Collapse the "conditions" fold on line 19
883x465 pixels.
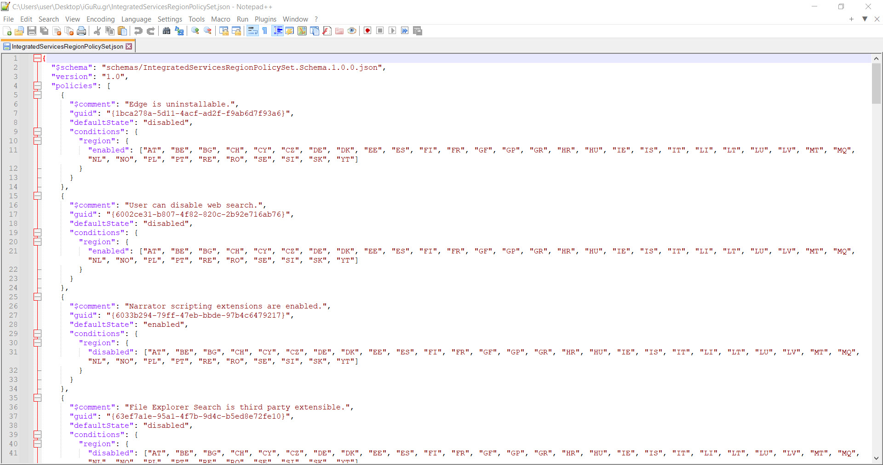point(37,233)
